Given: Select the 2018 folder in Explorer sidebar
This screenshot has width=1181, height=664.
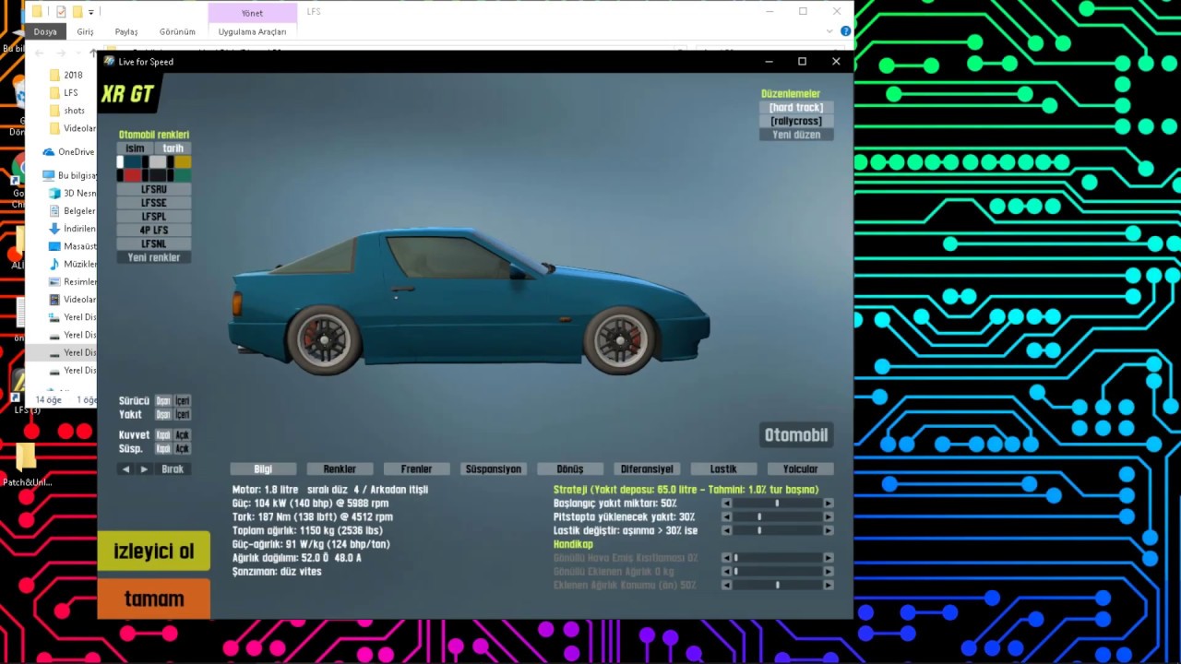Looking at the screenshot, I should coord(73,75).
